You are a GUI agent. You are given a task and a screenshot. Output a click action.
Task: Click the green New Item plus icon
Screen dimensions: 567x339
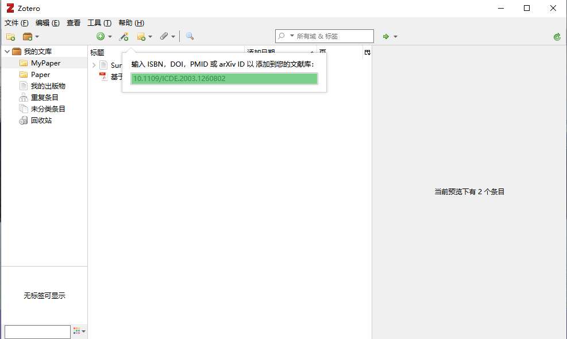point(101,36)
